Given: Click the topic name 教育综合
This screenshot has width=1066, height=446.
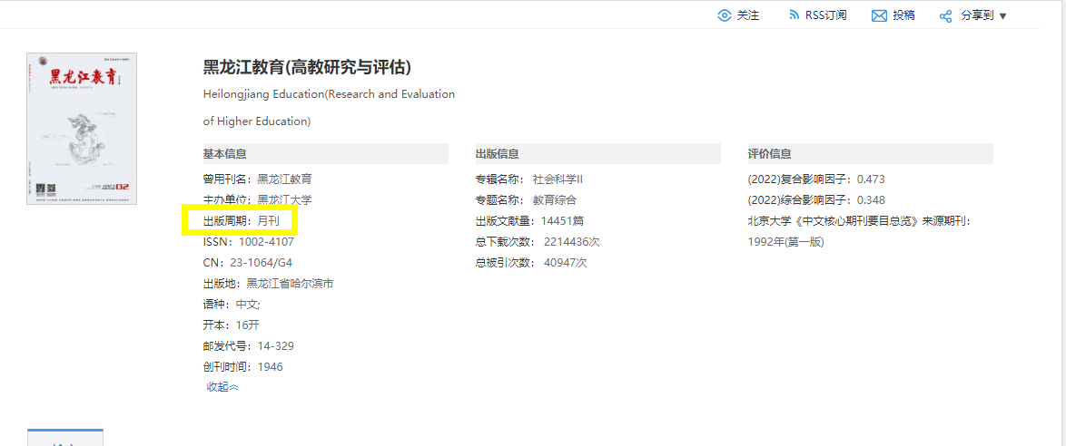Looking at the screenshot, I should click(554, 200).
